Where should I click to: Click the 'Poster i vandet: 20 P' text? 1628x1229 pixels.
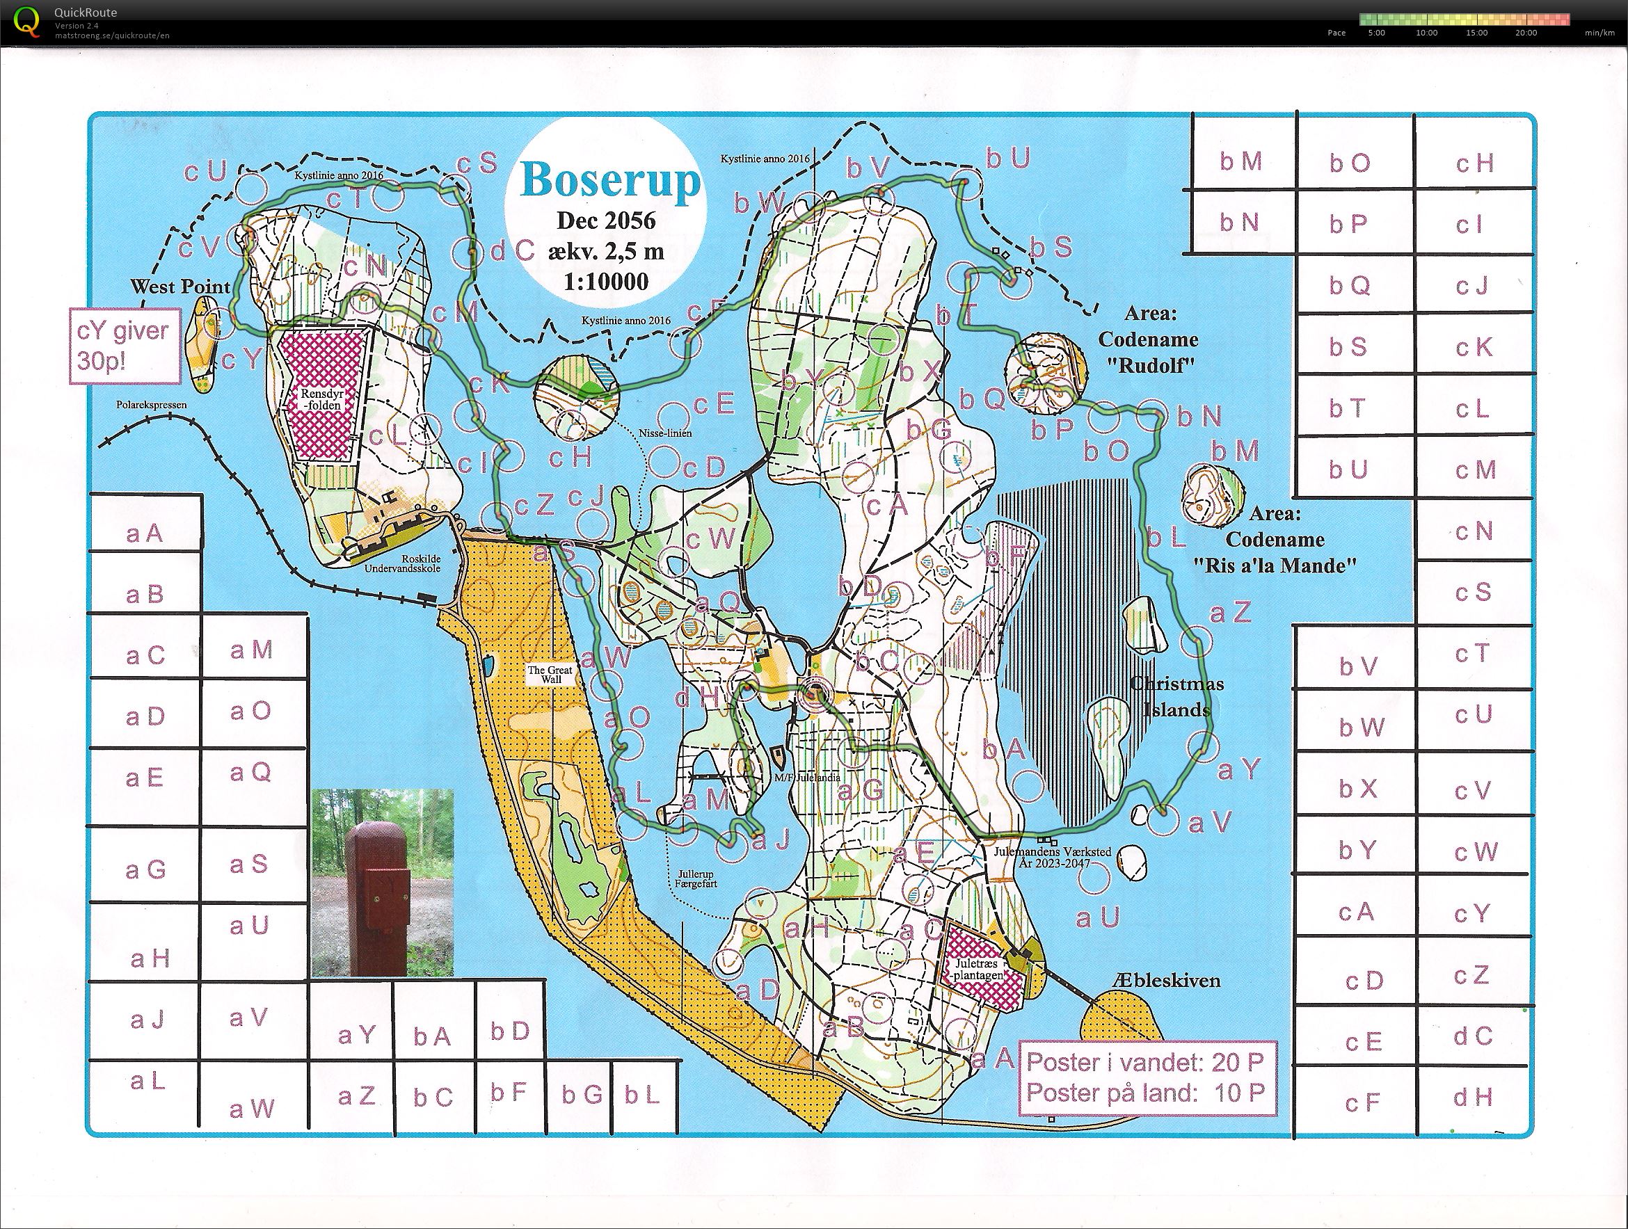pos(1145,1062)
